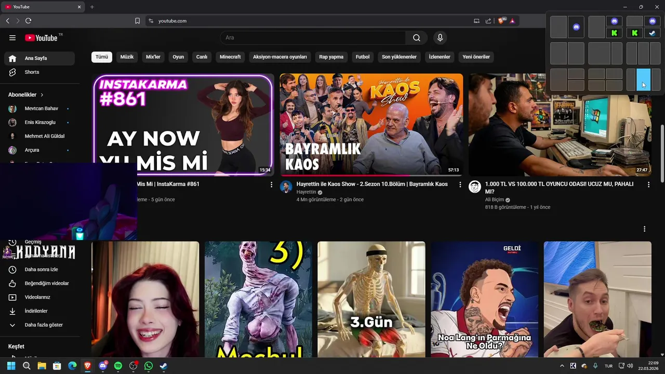Open Arçura subscription channel
The image size is (665, 374).
pyautogui.click(x=39, y=150)
